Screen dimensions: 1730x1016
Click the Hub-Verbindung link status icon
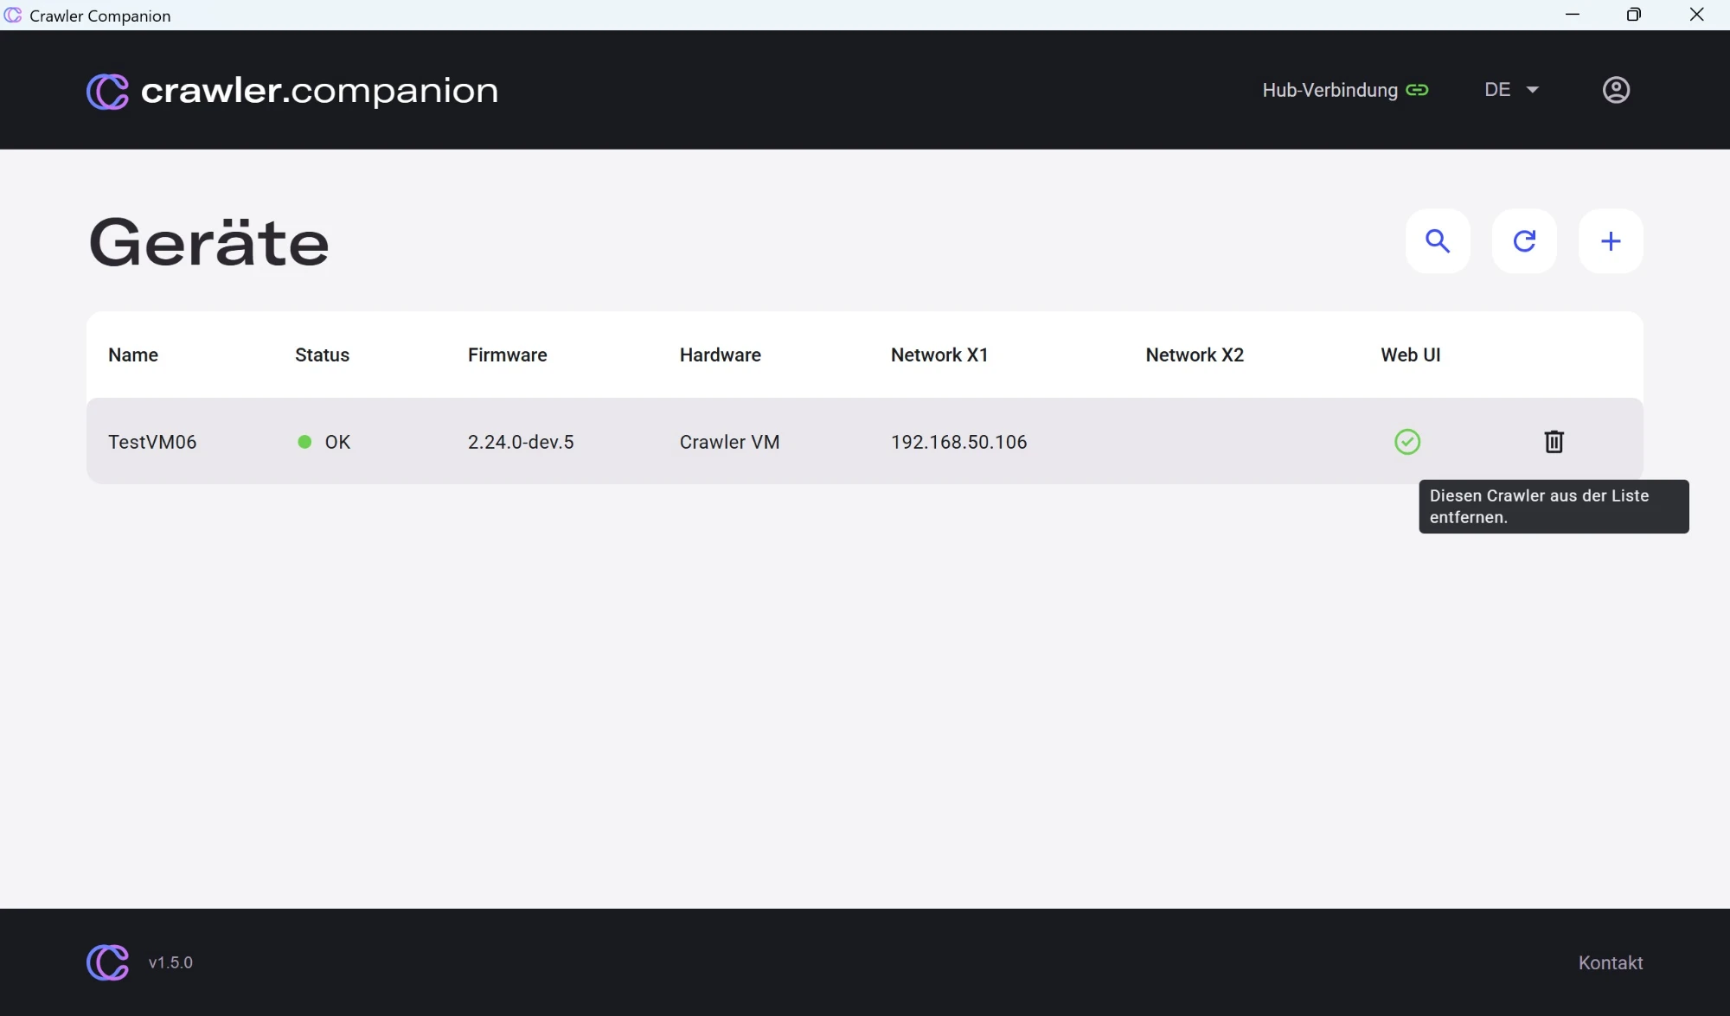(1417, 90)
